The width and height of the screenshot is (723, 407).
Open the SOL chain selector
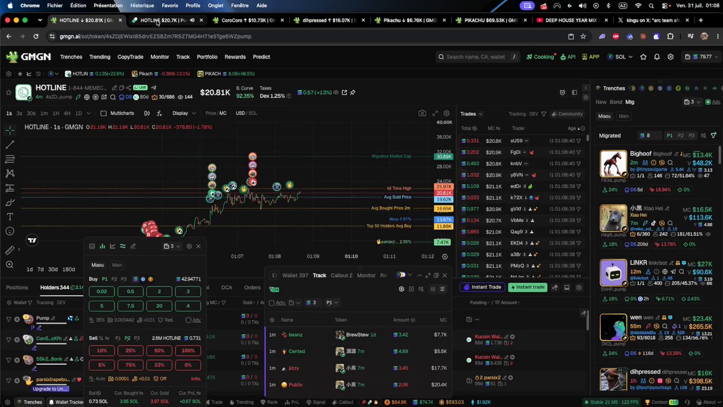pos(619,57)
